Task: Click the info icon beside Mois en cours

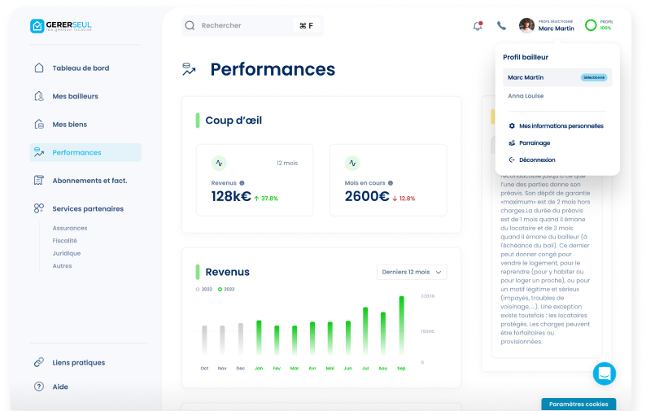Action: (391, 183)
